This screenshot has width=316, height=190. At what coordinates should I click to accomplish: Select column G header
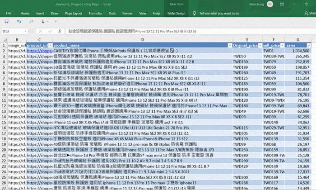pos(298,40)
